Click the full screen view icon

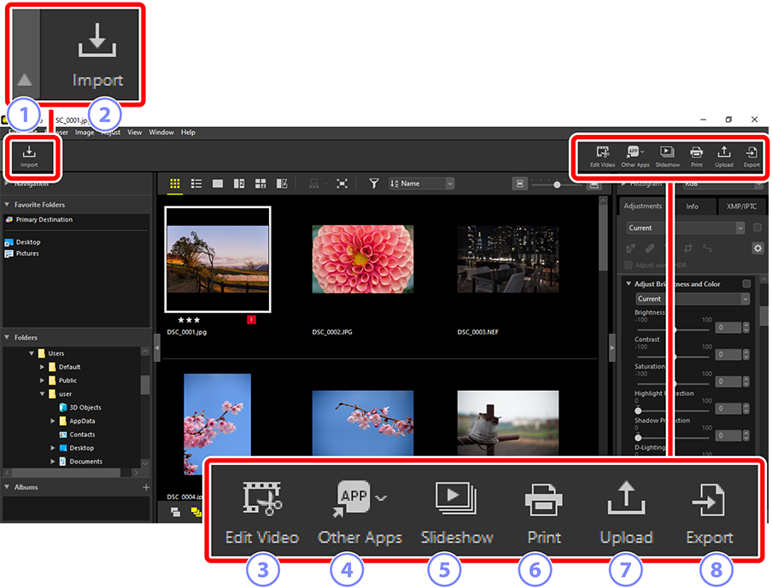[x=342, y=183]
